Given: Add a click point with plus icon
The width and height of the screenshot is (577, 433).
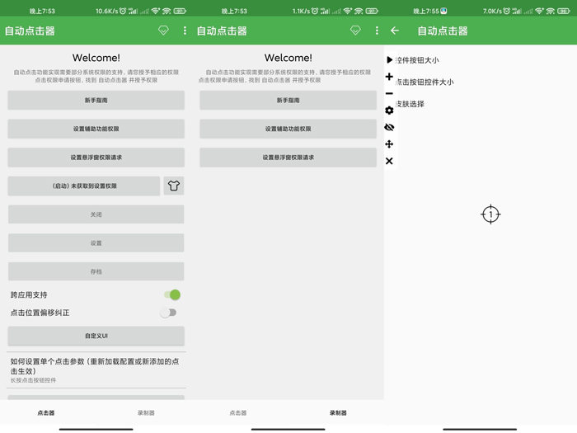Looking at the screenshot, I should 390,77.
